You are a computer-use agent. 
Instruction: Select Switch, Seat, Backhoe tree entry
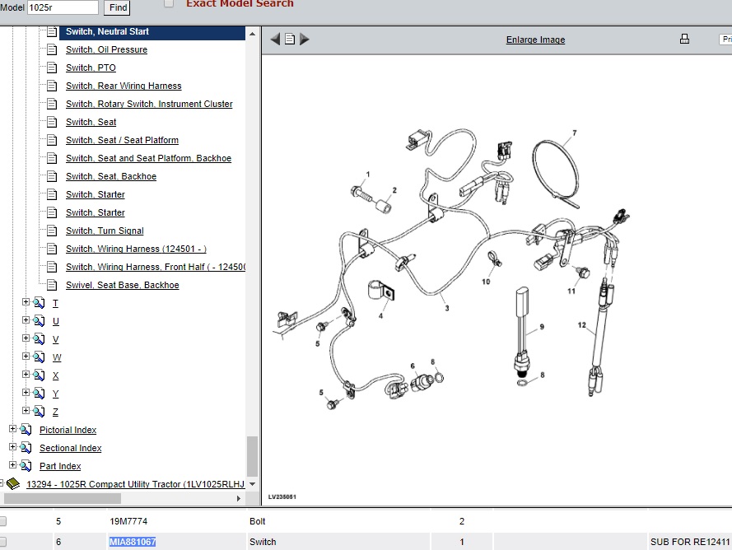click(110, 176)
